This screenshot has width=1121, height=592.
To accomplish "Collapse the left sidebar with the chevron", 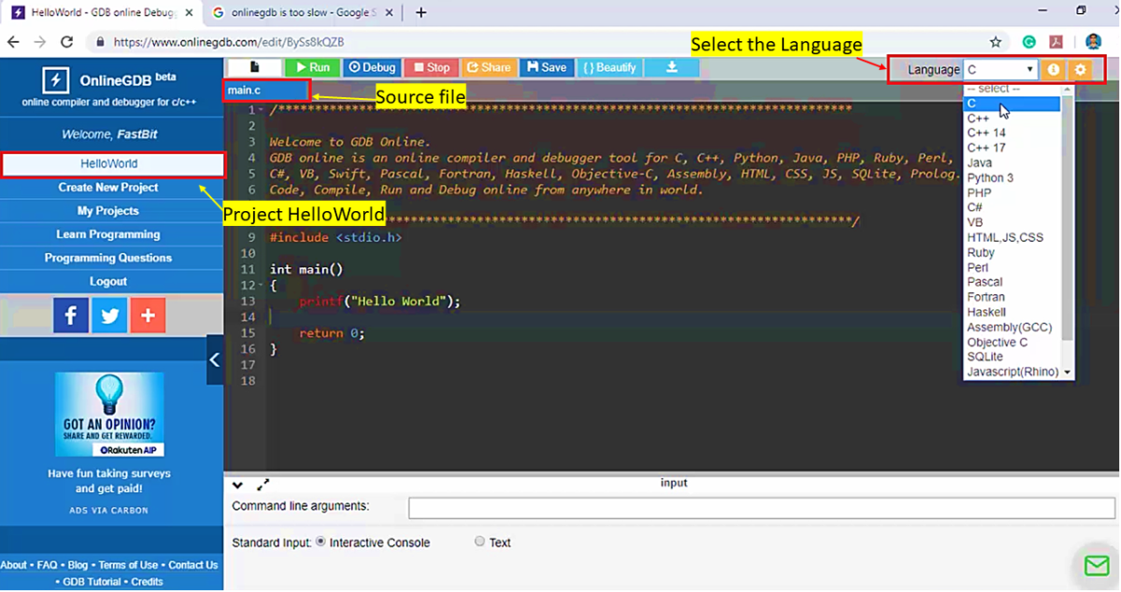I will click(215, 359).
